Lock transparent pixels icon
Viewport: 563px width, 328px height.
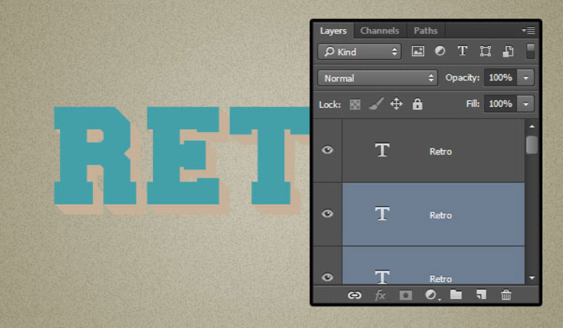click(x=355, y=104)
